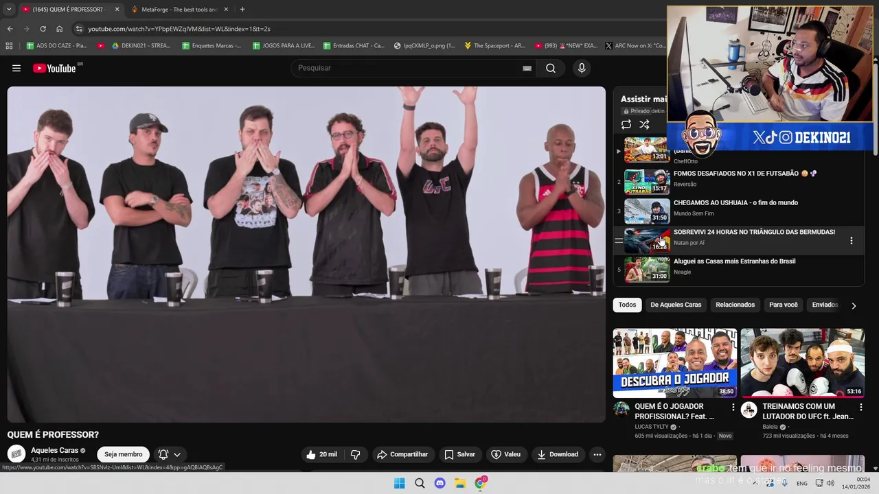Open JOGOS PARA A LIVE bookmark

click(284, 46)
